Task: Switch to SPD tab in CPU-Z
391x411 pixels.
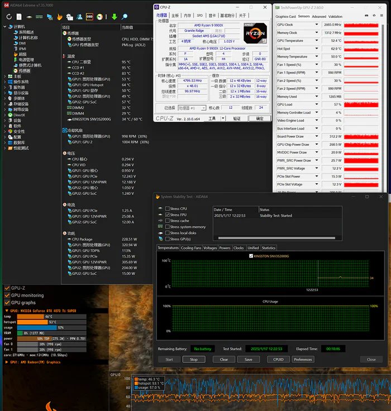Action: click(199, 16)
